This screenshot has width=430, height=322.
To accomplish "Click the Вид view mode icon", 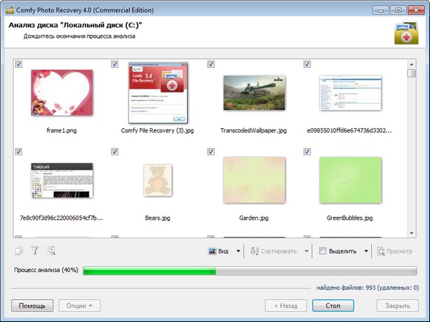I will click(x=212, y=251).
